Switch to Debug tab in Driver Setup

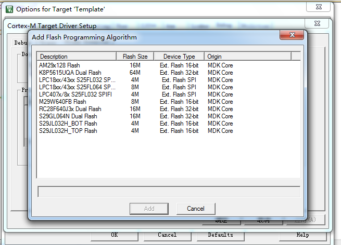[20, 43]
